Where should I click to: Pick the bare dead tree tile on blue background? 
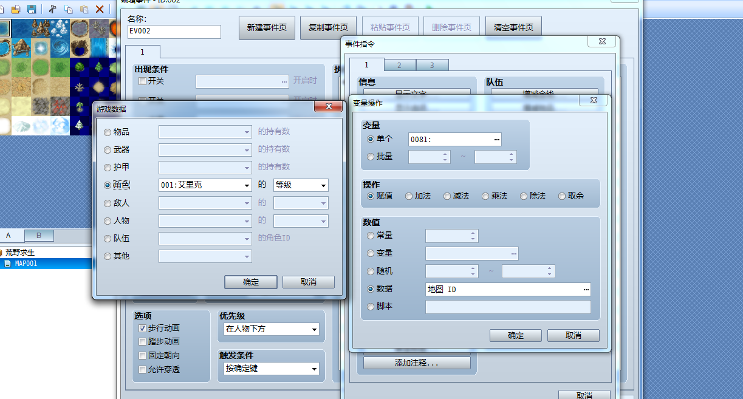pyautogui.click(x=80, y=86)
